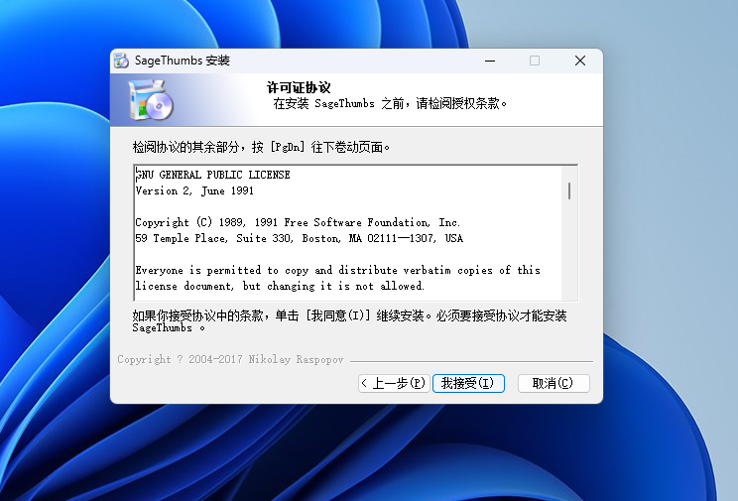Click the 'SageThumbs 安装' window title text
The image size is (738, 501).
click(x=183, y=61)
